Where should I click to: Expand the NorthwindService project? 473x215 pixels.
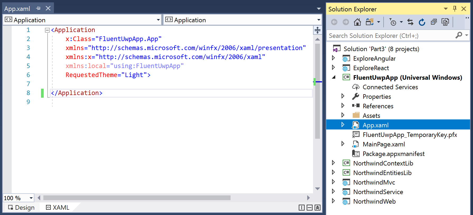tap(333, 191)
